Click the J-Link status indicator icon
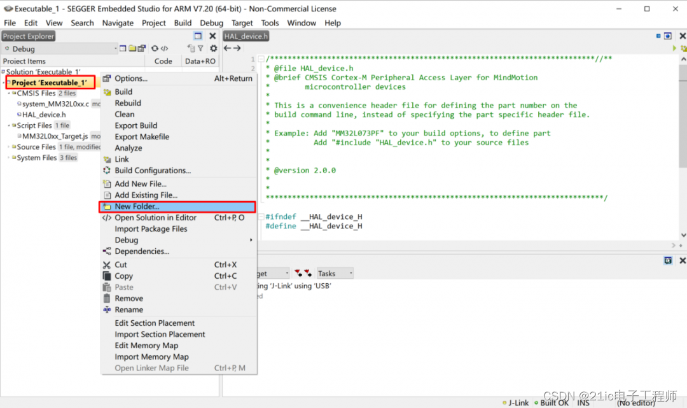This screenshot has width=687, height=408. 516,402
